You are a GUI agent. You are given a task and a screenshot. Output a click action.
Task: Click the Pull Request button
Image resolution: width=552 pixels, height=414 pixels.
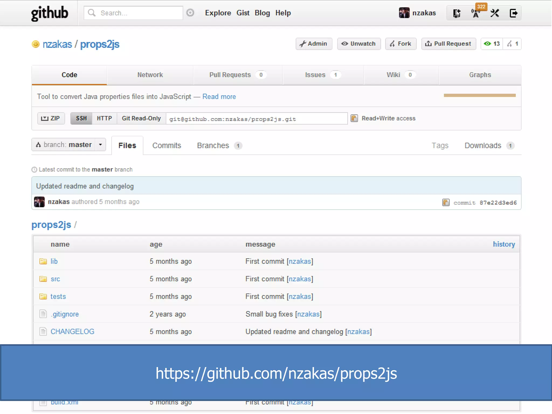(x=448, y=44)
